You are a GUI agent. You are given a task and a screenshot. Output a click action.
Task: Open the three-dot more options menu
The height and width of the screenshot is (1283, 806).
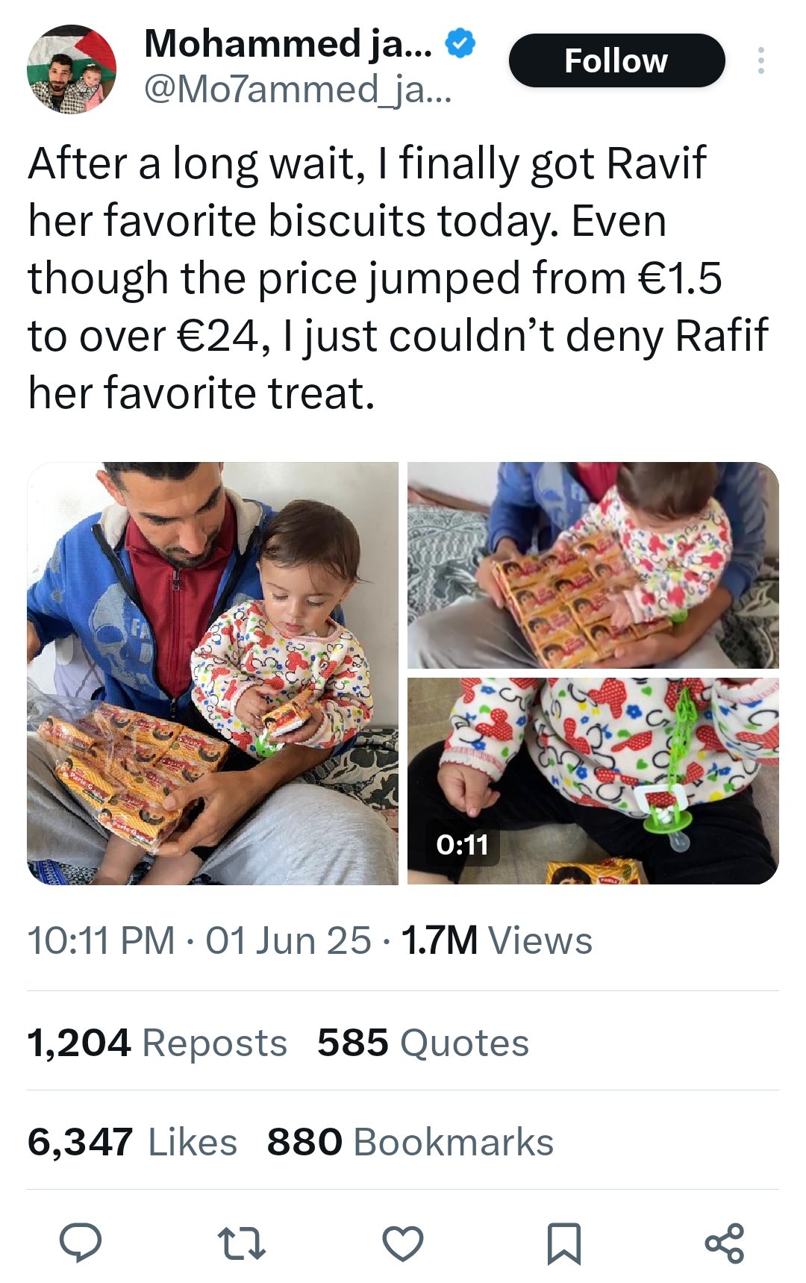tap(760, 60)
